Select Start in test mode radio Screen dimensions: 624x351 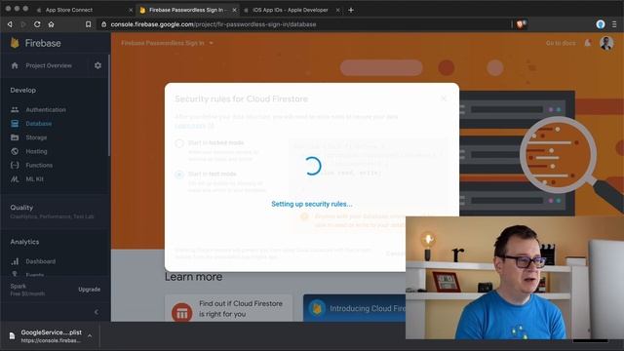(x=179, y=175)
